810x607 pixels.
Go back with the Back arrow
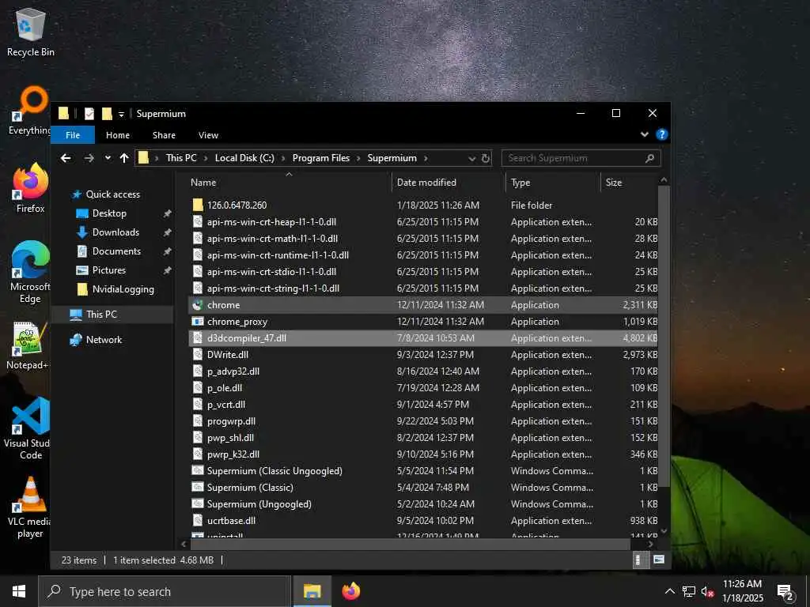click(x=66, y=158)
